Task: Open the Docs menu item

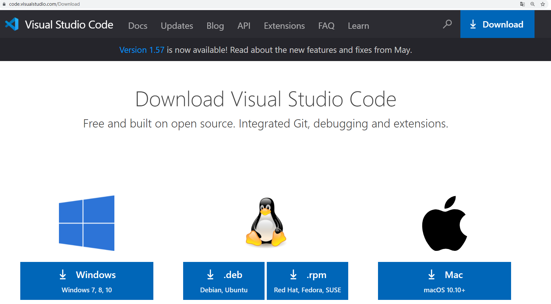Action: [138, 26]
